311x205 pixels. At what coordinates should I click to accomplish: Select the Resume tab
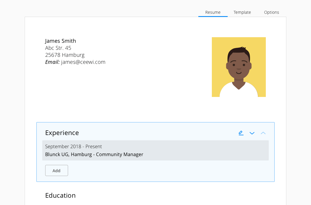[x=213, y=12]
